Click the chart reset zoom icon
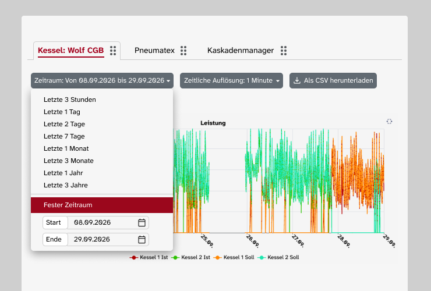 point(389,122)
